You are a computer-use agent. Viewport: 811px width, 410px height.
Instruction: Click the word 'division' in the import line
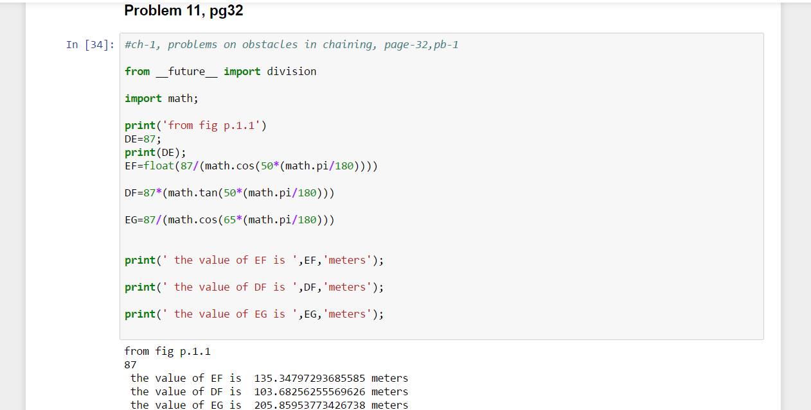pos(292,72)
